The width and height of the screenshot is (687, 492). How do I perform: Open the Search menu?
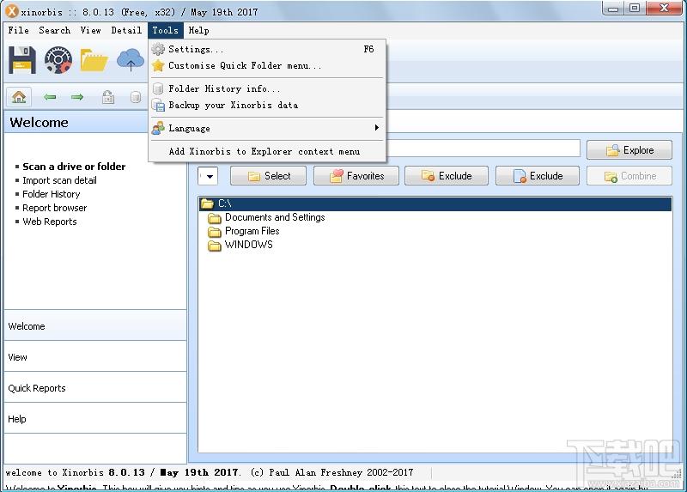(54, 30)
